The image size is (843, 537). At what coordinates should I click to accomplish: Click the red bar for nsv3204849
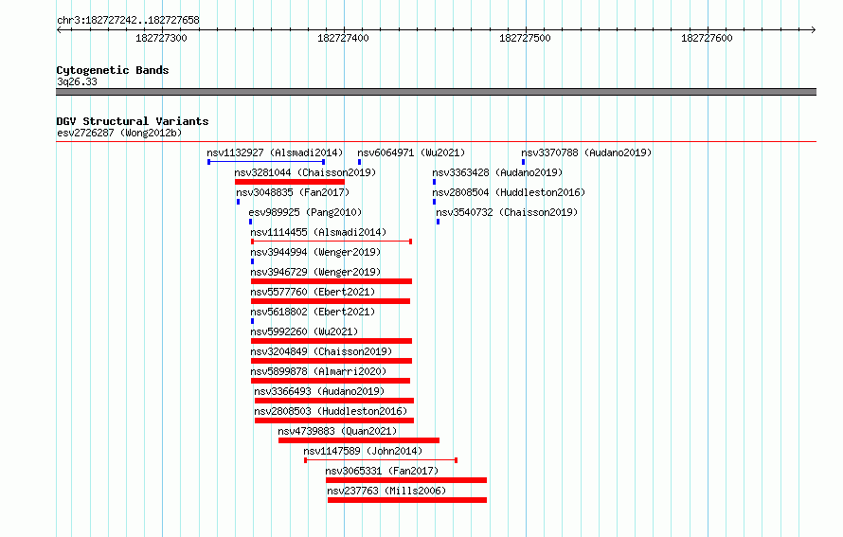pyautogui.click(x=332, y=361)
